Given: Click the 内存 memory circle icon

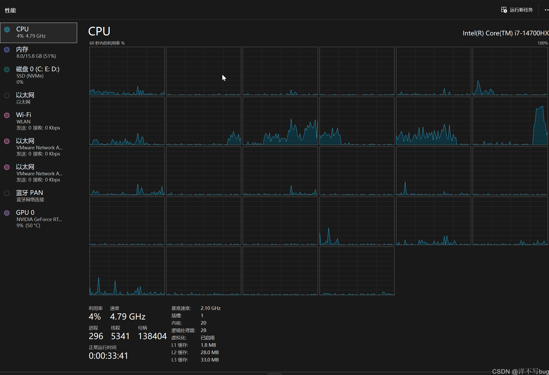Looking at the screenshot, I should tap(7, 50).
